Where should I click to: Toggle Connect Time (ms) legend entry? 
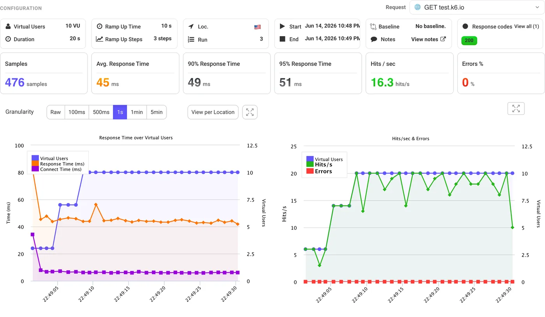(x=57, y=169)
